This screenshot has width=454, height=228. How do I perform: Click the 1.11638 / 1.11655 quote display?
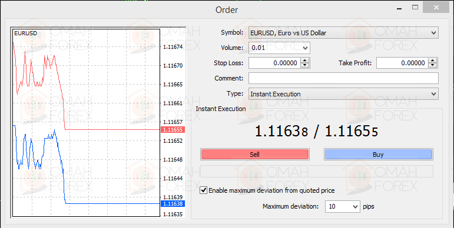point(316,132)
